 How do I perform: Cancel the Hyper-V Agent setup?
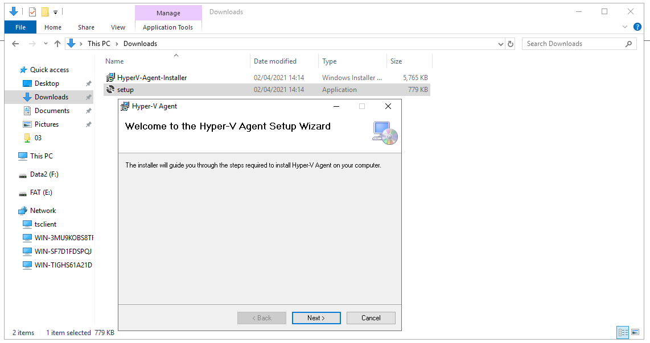point(371,318)
